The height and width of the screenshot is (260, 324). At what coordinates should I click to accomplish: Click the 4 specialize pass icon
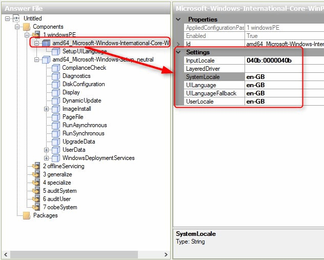click(x=36, y=183)
